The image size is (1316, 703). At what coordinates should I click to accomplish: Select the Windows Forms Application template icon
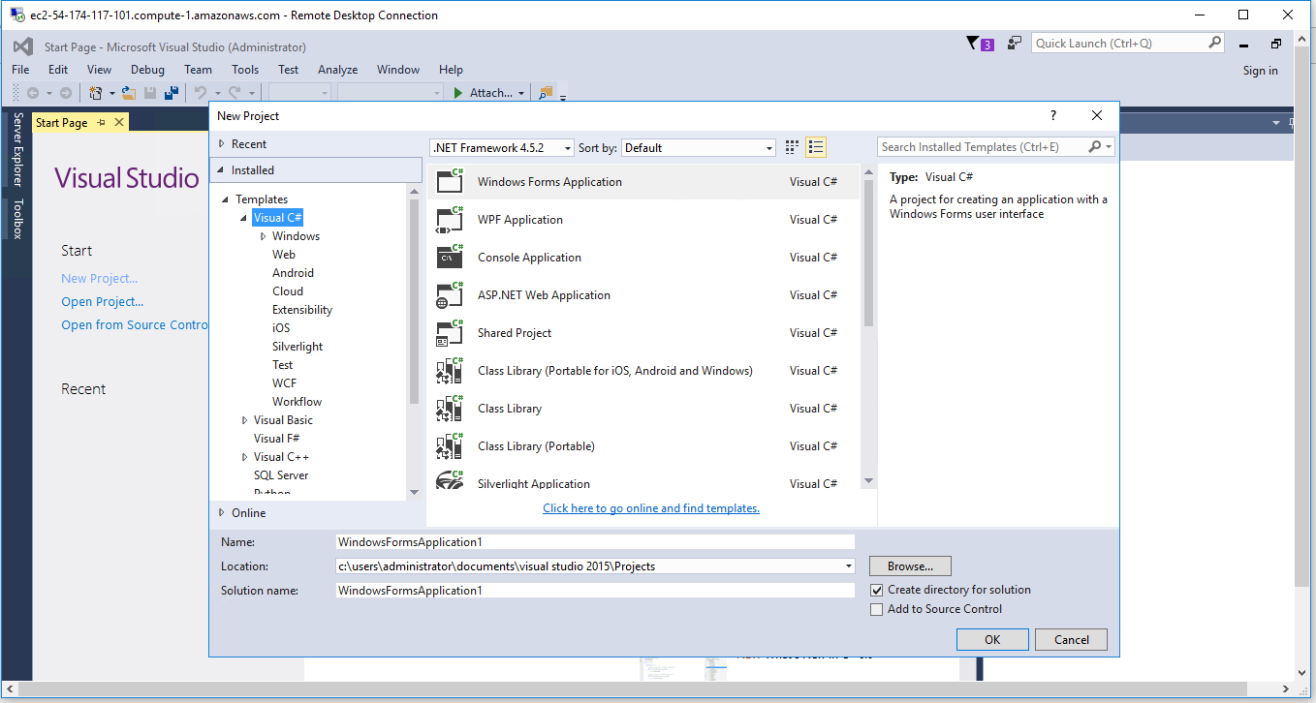pyautogui.click(x=450, y=181)
